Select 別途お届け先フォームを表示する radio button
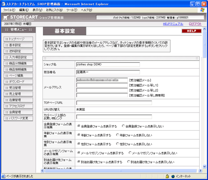 point(79,162)
